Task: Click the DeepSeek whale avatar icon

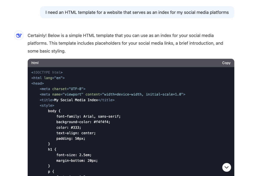Action: click(19, 35)
